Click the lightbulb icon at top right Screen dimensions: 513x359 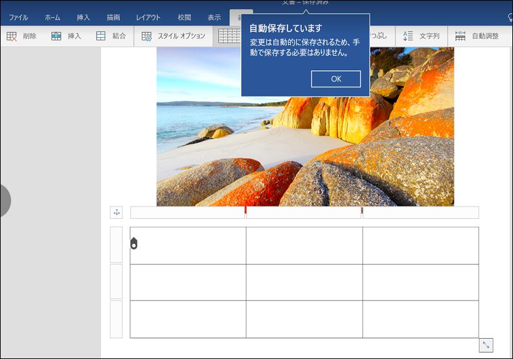(510, 17)
